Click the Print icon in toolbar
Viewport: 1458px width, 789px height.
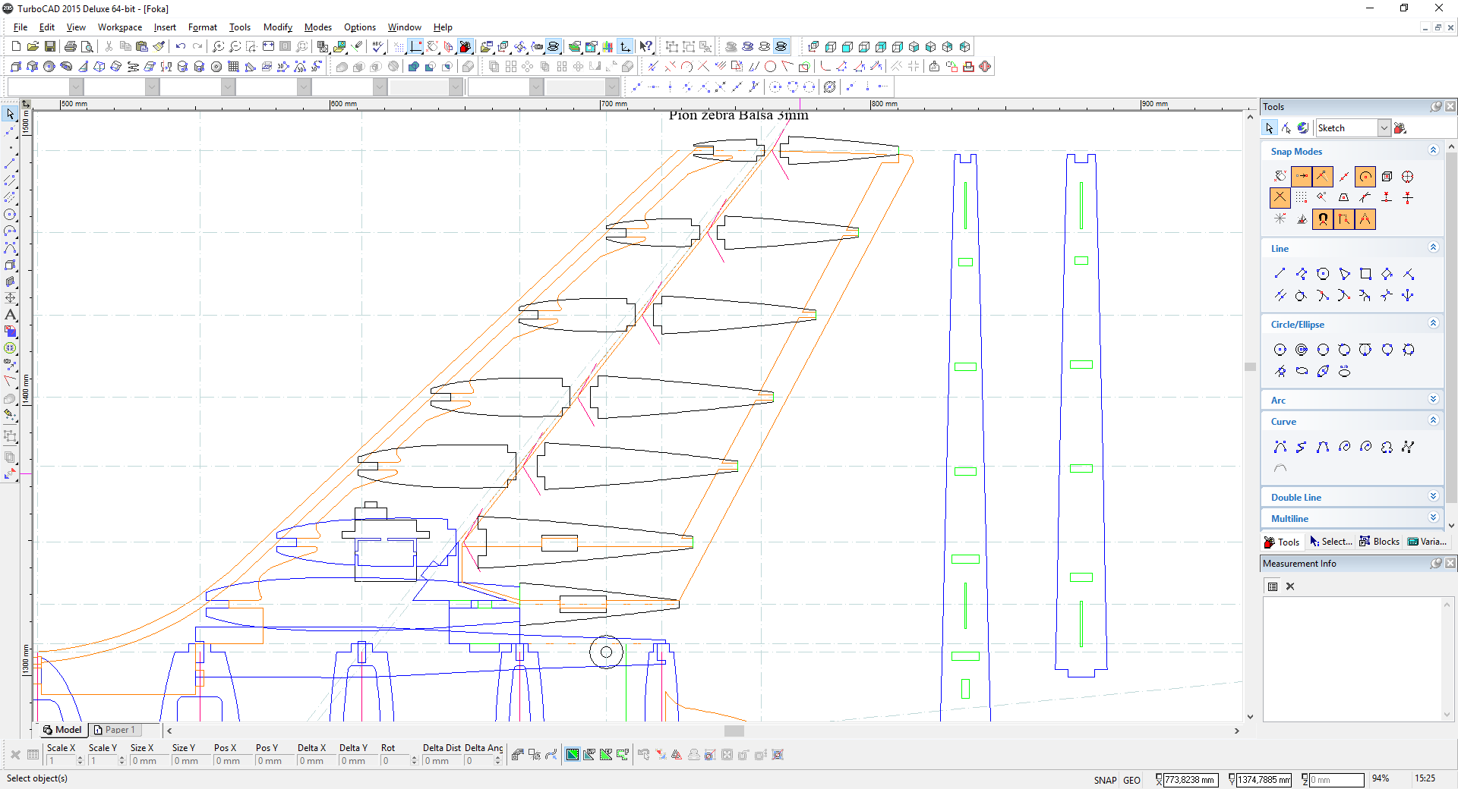click(71, 46)
